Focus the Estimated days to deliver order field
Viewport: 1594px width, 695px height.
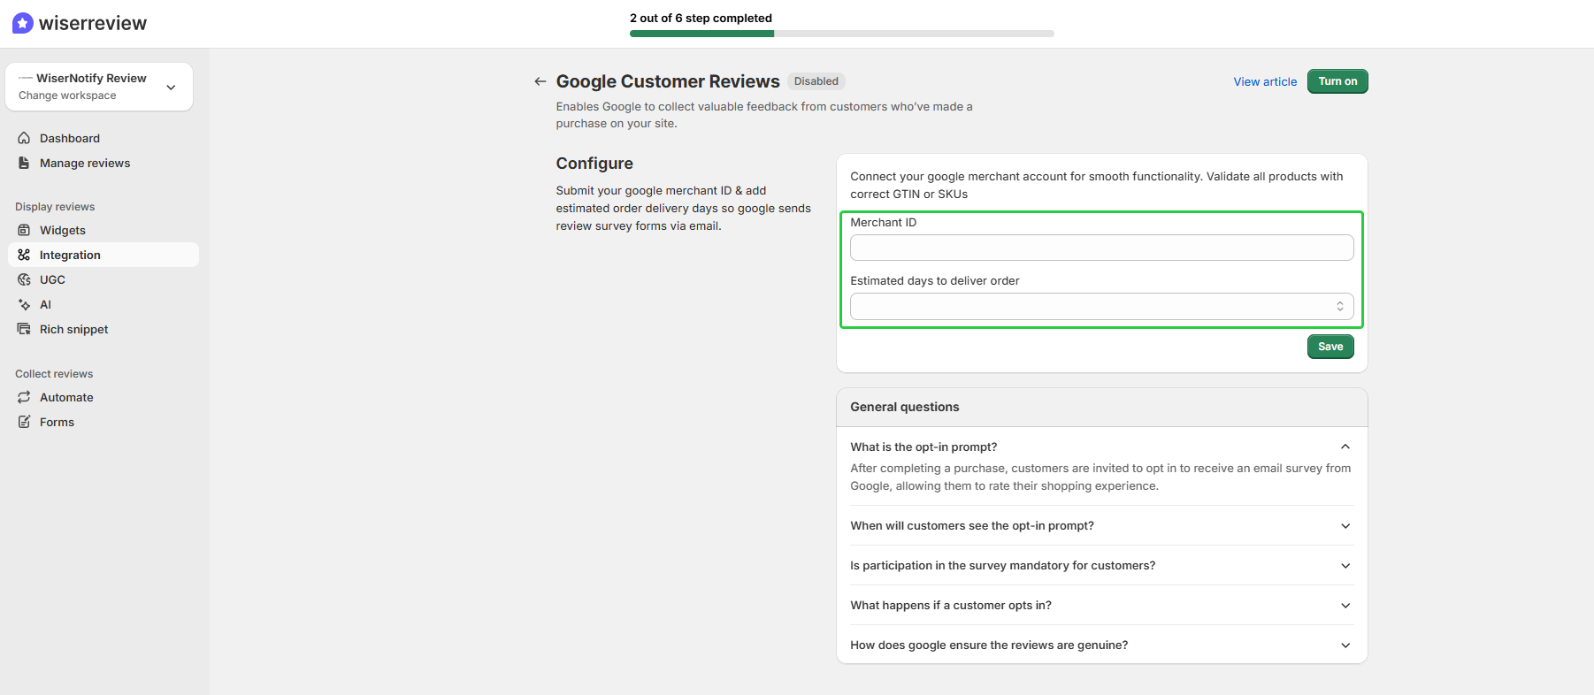coord(1101,306)
